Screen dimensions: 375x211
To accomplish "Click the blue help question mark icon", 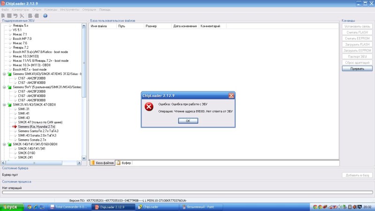I will click(x=45, y=15).
